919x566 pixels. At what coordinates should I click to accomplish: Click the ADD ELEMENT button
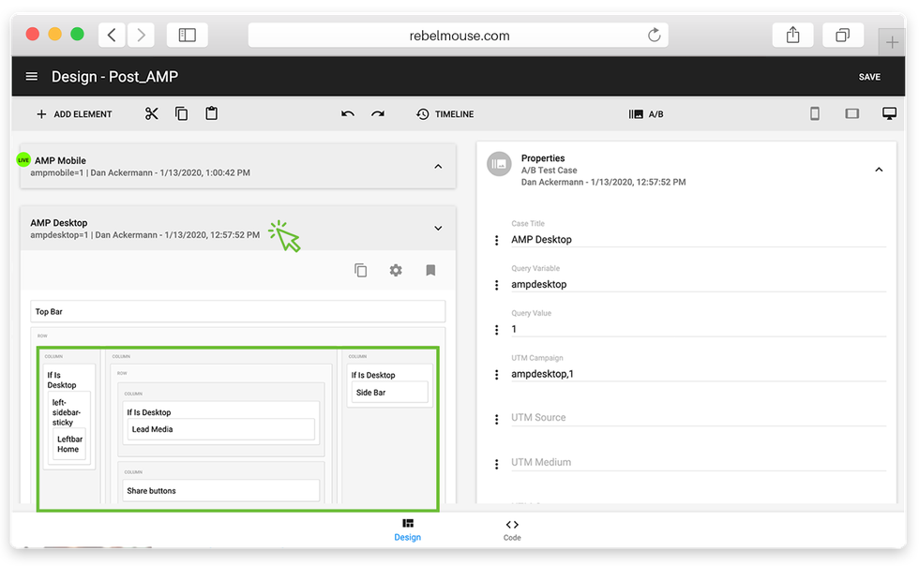click(x=74, y=113)
